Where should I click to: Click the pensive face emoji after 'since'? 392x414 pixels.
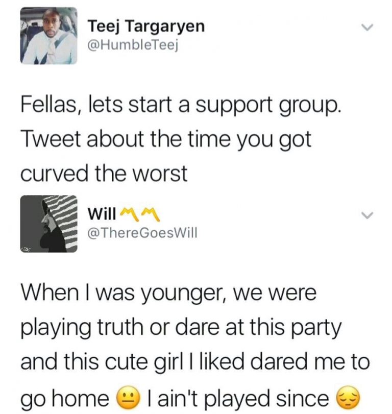pyautogui.click(x=348, y=398)
